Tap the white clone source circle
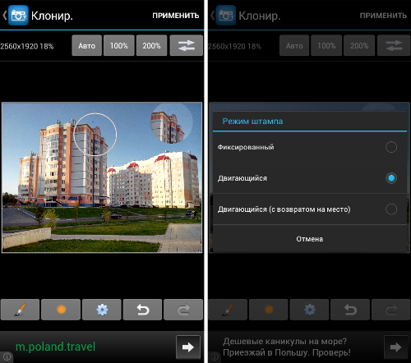Image resolution: width=411 pixels, height=363 pixels. (95, 135)
